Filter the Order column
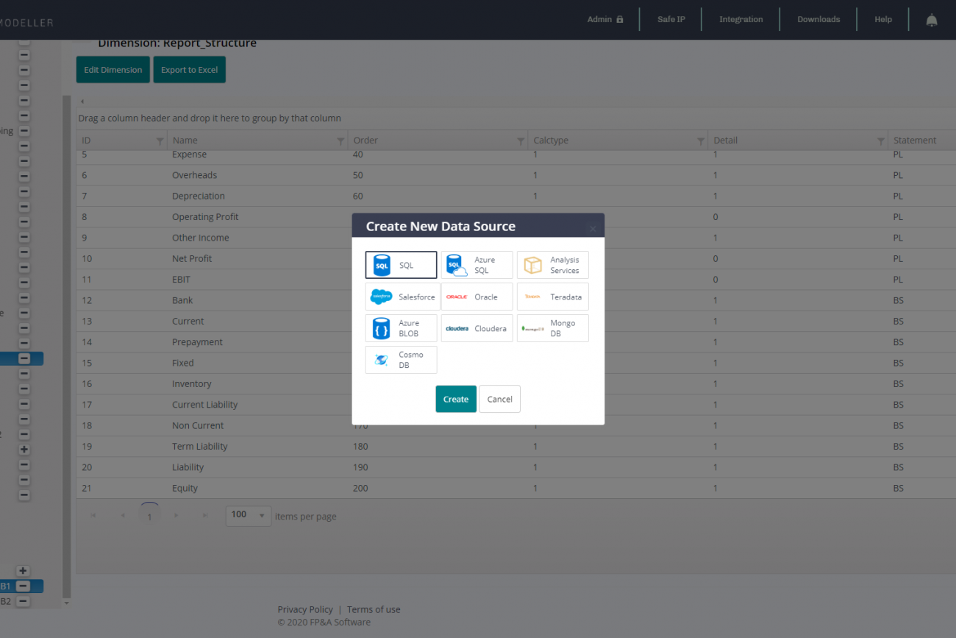Viewport: 956px width, 638px height. point(521,141)
